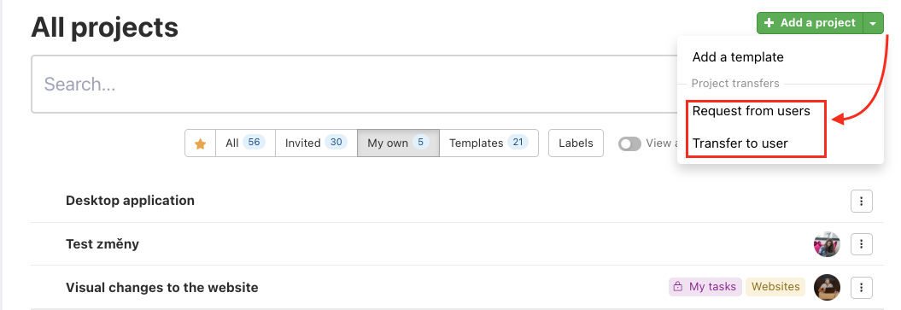Switch to the Templates tab
This screenshot has height=310, width=901.
point(489,143)
